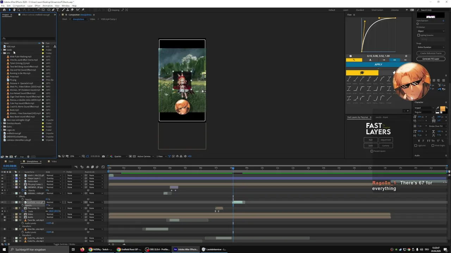451x253 pixels.
Task: Click the blue APPLY button in Flow
Action: pos(378,64)
